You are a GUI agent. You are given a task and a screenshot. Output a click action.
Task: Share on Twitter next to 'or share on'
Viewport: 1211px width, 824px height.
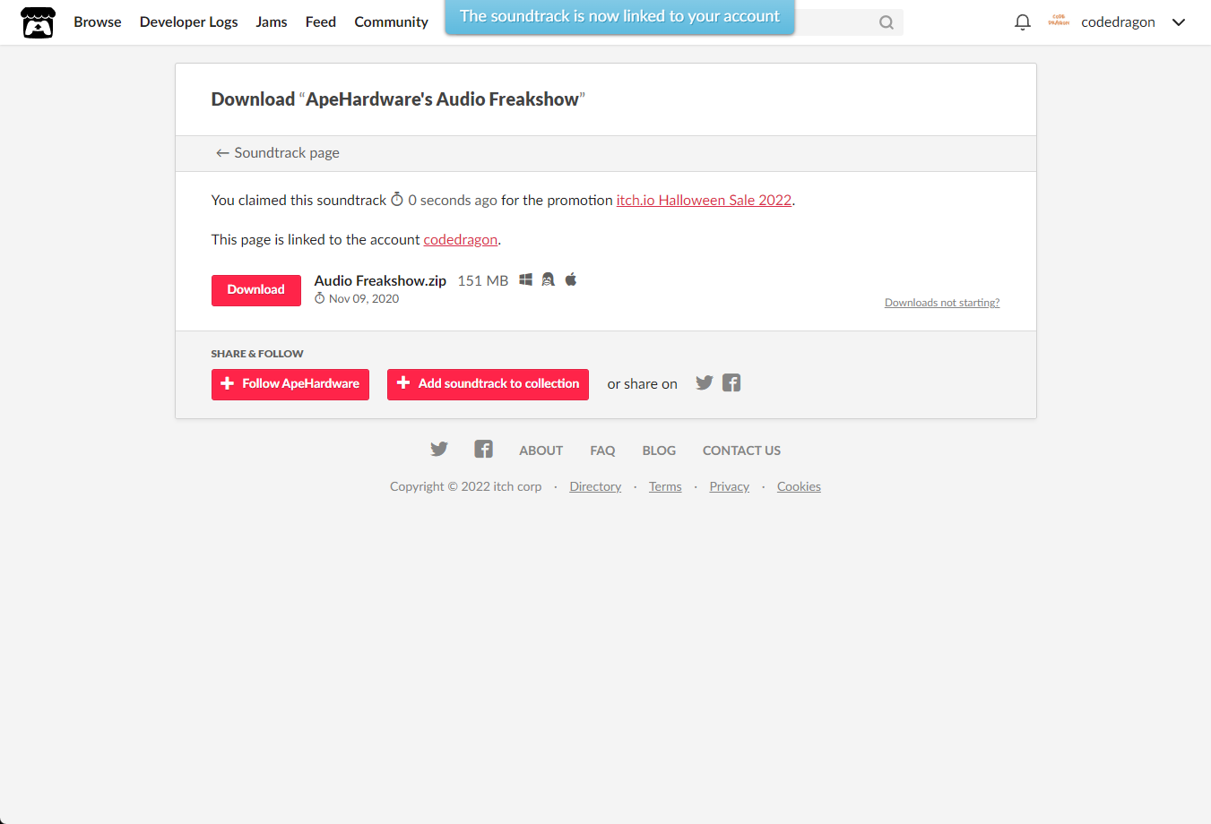(x=705, y=382)
